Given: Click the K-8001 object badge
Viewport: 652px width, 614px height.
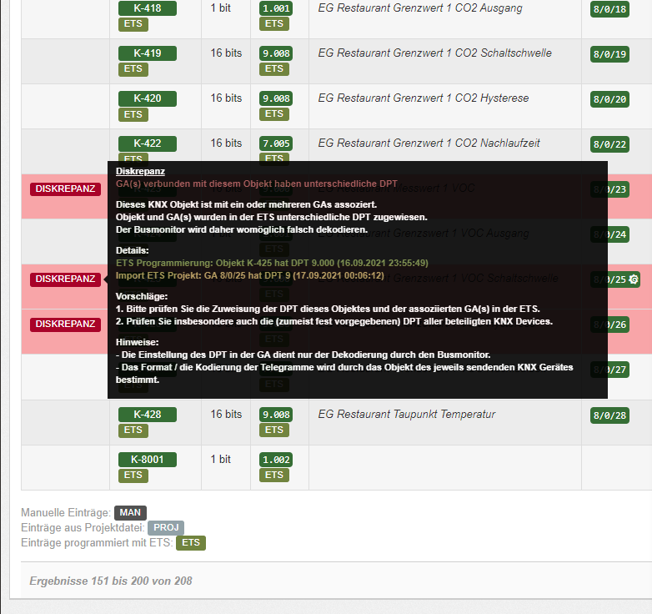Looking at the screenshot, I should point(148,460).
